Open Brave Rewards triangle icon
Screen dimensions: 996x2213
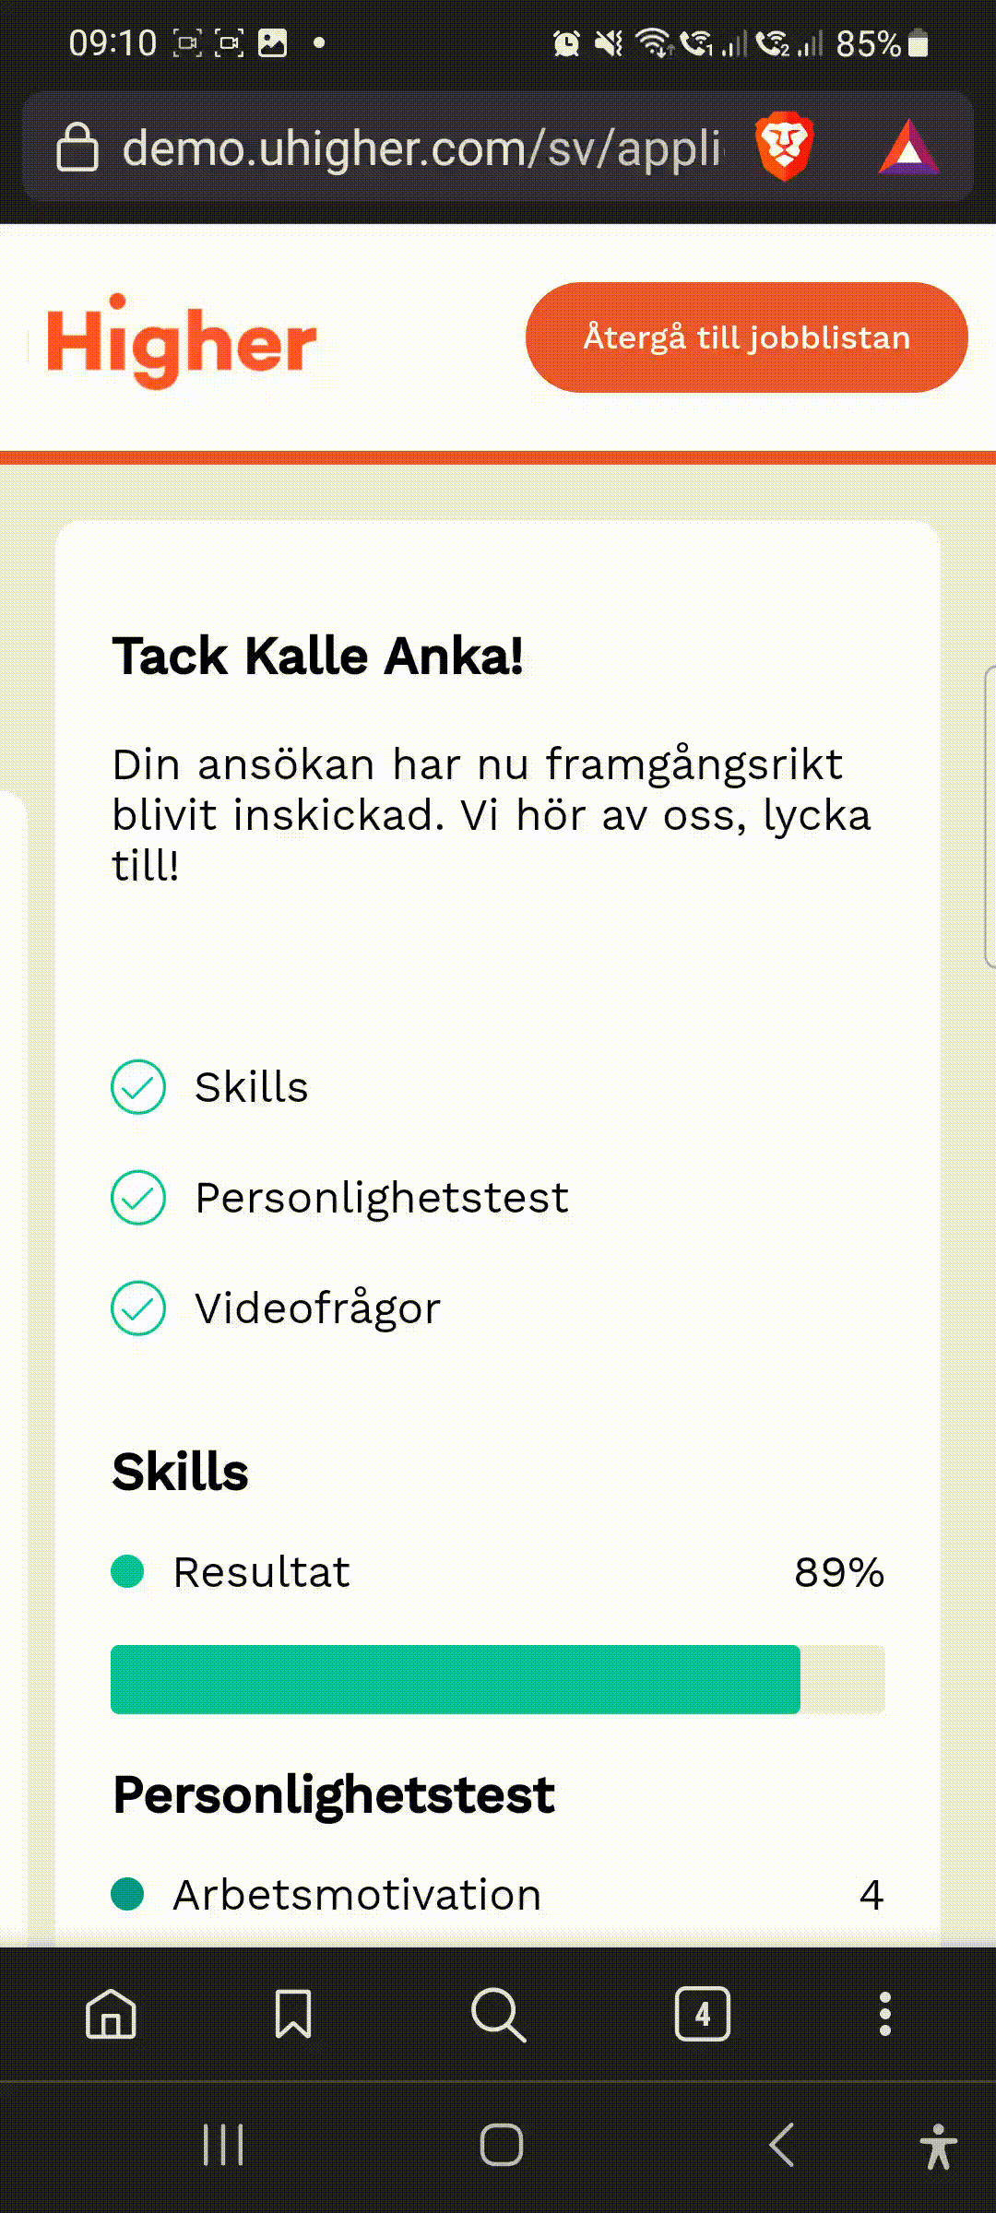(908, 148)
